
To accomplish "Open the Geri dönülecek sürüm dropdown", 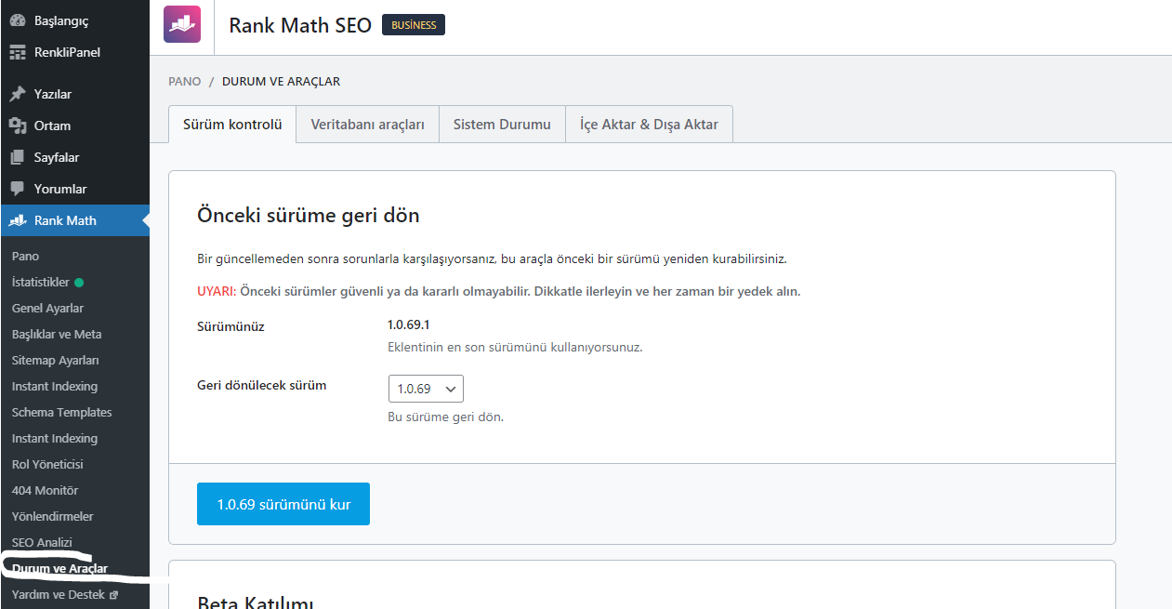I will pyautogui.click(x=426, y=389).
